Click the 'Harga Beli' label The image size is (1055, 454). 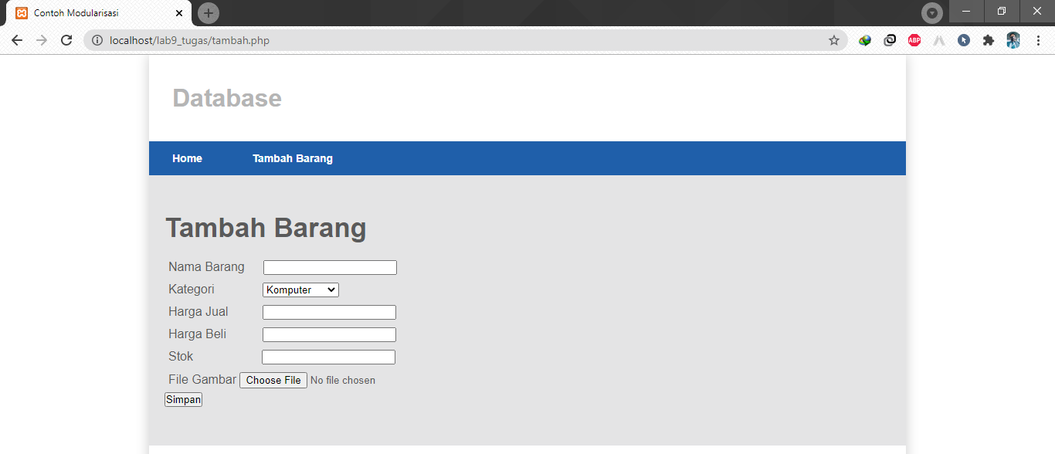point(197,334)
